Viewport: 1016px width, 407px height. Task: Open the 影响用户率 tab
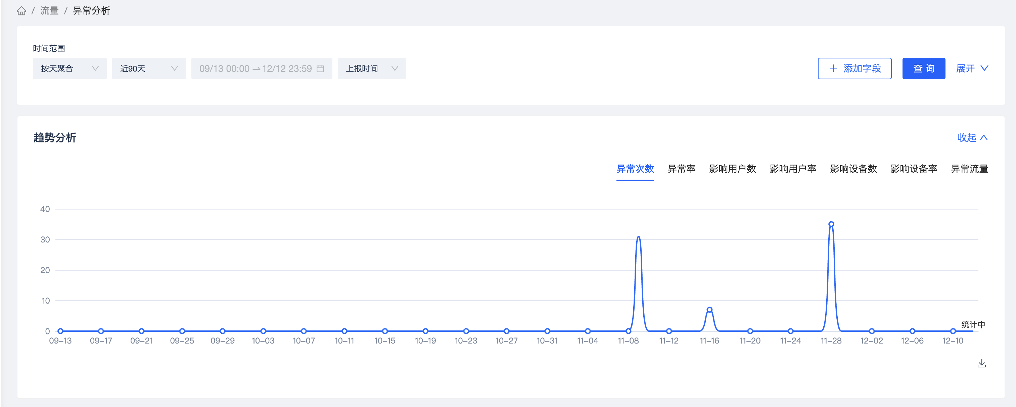click(792, 169)
